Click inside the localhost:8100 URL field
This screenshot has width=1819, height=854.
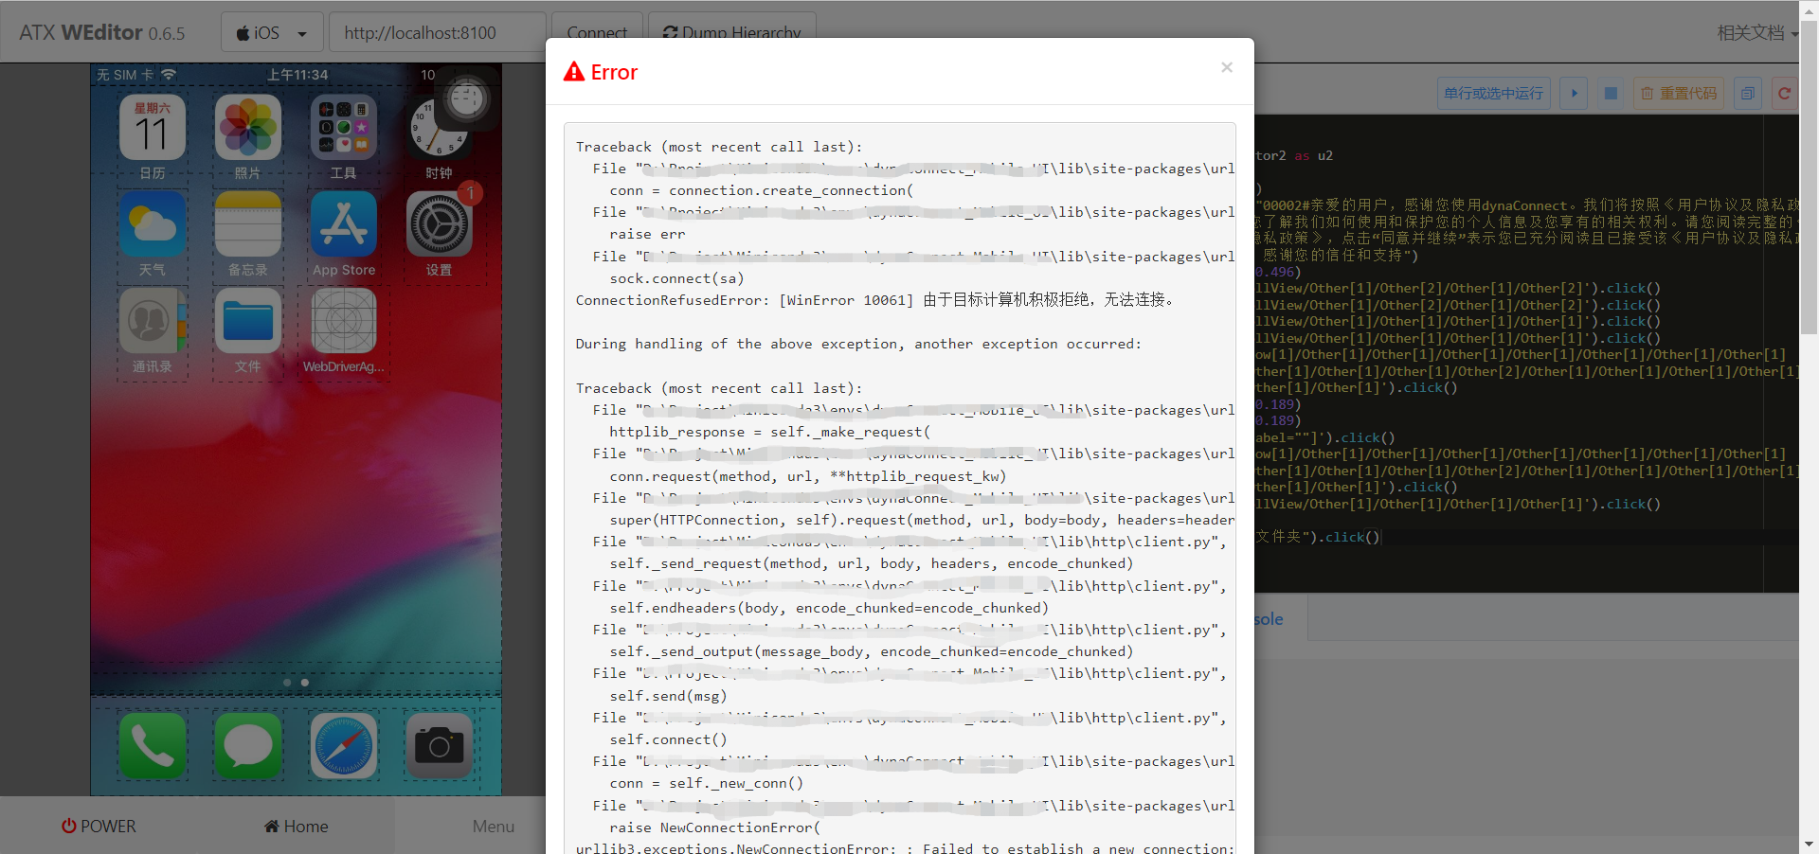pos(436,32)
